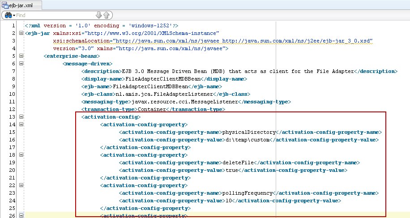Toggle the fold marker on line 26
The image size is (410, 218).
pos(21,216)
